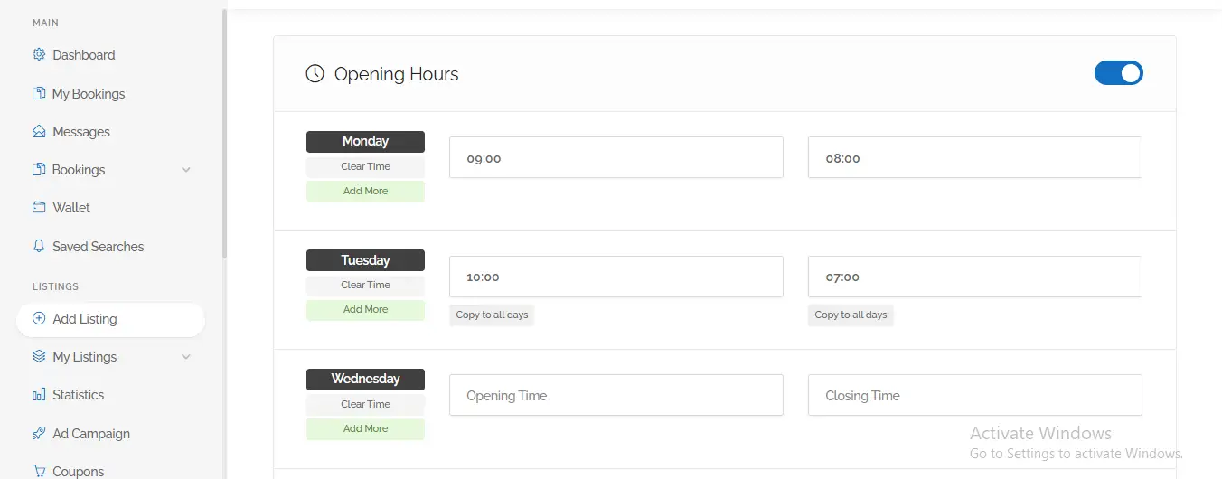The image size is (1222, 479).
Task: Click the Ad Campaign rocket icon
Action: 39,434
